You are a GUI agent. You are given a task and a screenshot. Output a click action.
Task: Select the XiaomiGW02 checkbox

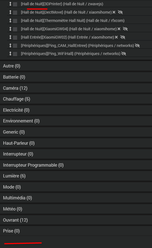(x=15, y=37)
